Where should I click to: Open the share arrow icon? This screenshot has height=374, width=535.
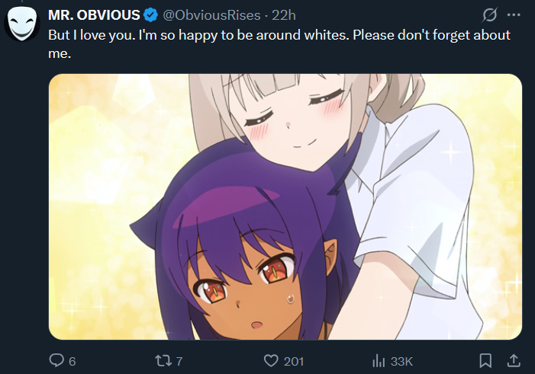(x=514, y=361)
